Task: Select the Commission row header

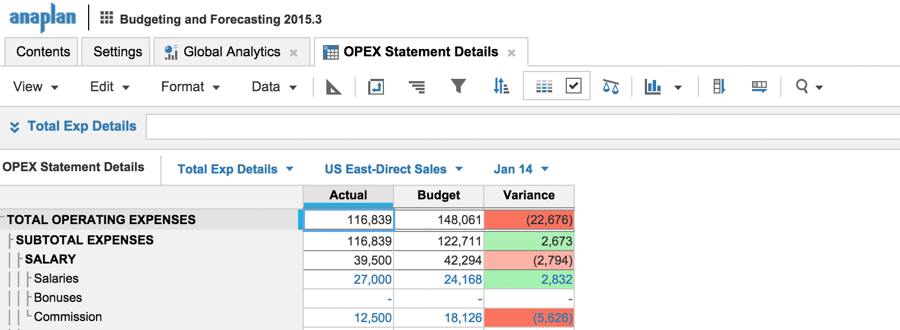Action: [68, 316]
